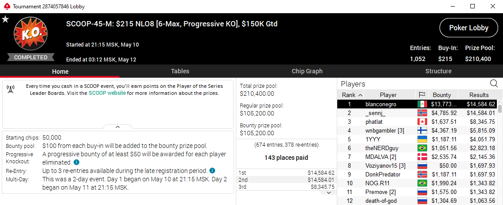The width and height of the screenshot is (503, 205).
Task: Click the info icon after re-entry registration period
Action: 212,170
